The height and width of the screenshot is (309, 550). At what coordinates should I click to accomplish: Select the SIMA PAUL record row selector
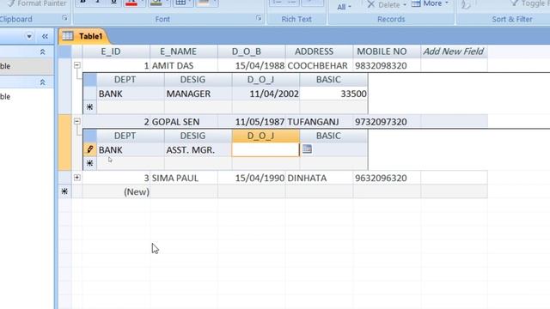point(65,178)
